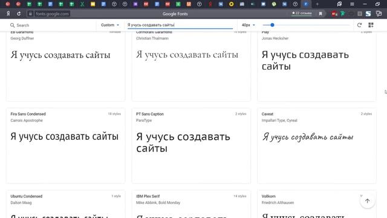Click the search magnifier icon
This screenshot has height=218, width=387.
(12, 25)
